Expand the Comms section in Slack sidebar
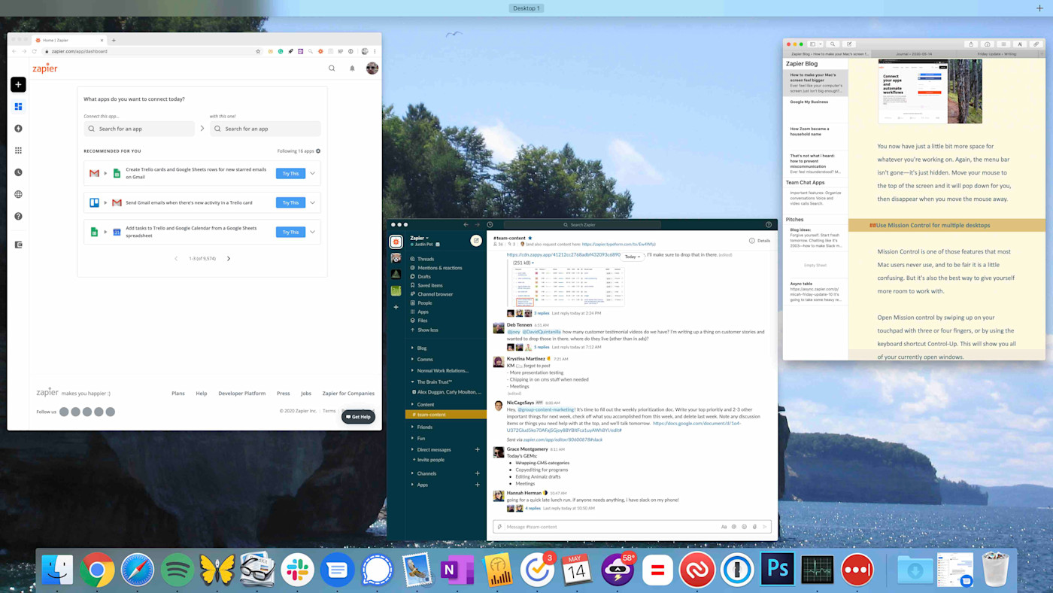Image resolution: width=1053 pixels, height=593 pixels. tap(412, 359)
